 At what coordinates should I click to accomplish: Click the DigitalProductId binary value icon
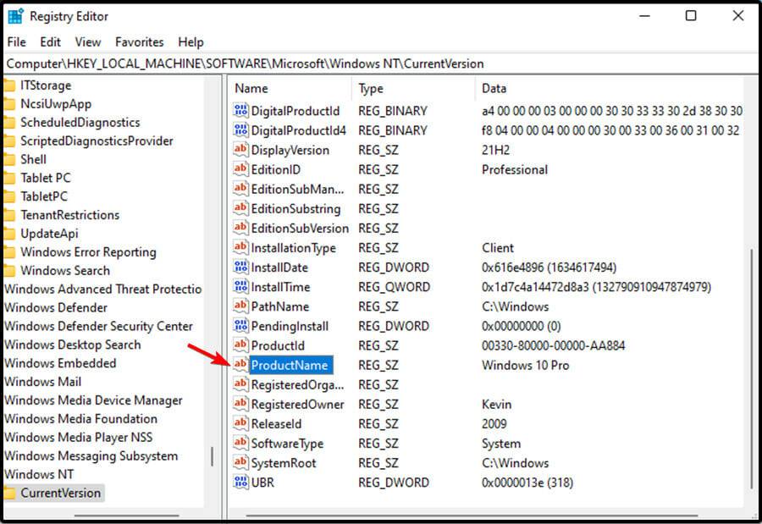tap(240, 110)
